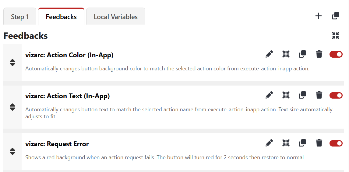Switch to the Step 1 tab
The width and height of the screenshot is (349, 172).
pyautogui.click(x=20, y=17)
